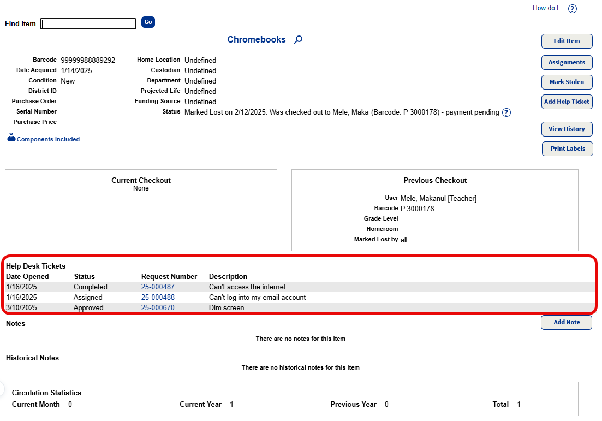This screenshot has width=602, height=421.
Task: Click the magnifier icon beside Chromebooks title
Action: pos(299,39)
